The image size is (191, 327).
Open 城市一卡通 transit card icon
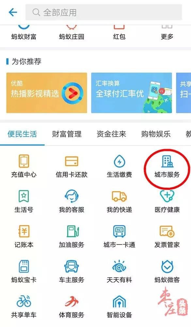(119, 231)
